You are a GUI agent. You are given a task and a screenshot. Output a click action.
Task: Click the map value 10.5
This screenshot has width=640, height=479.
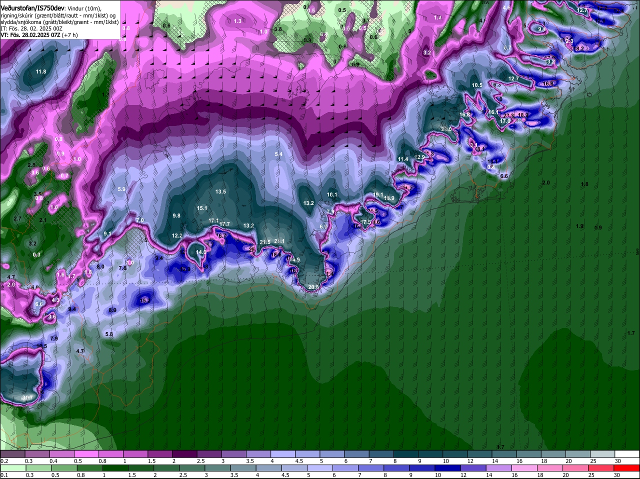pyautogui.click(x=477, y=85)
